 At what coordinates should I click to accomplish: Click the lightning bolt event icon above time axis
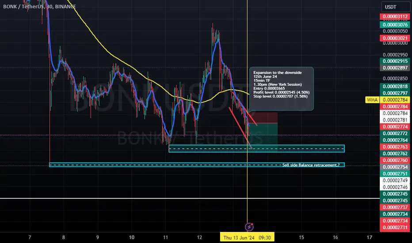pyautogui.click(x=249, y=227)
